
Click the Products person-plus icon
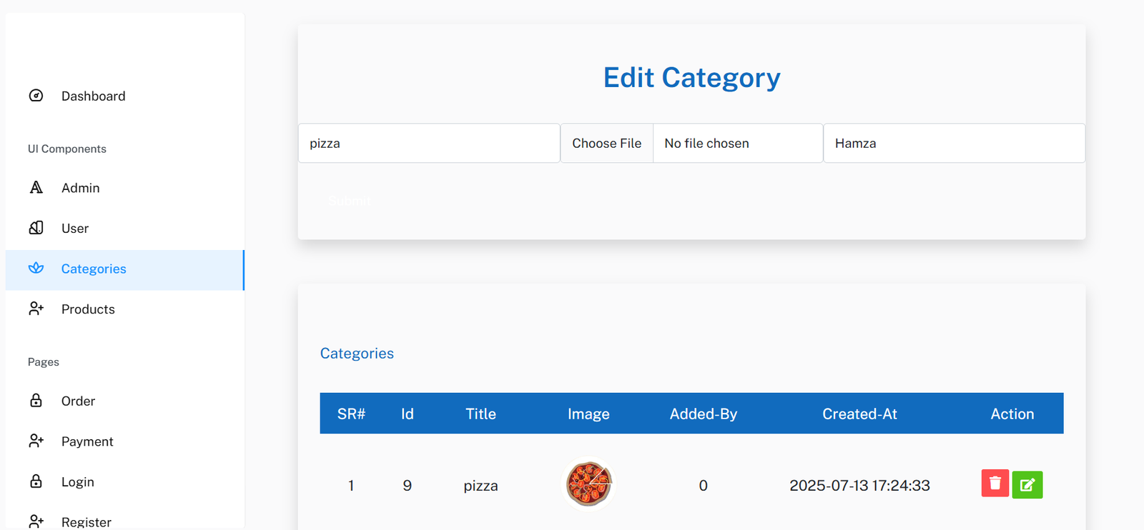click(x=36, y=309)
